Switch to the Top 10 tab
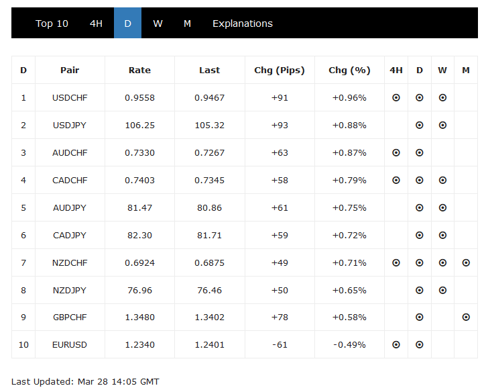 (52, 23)
